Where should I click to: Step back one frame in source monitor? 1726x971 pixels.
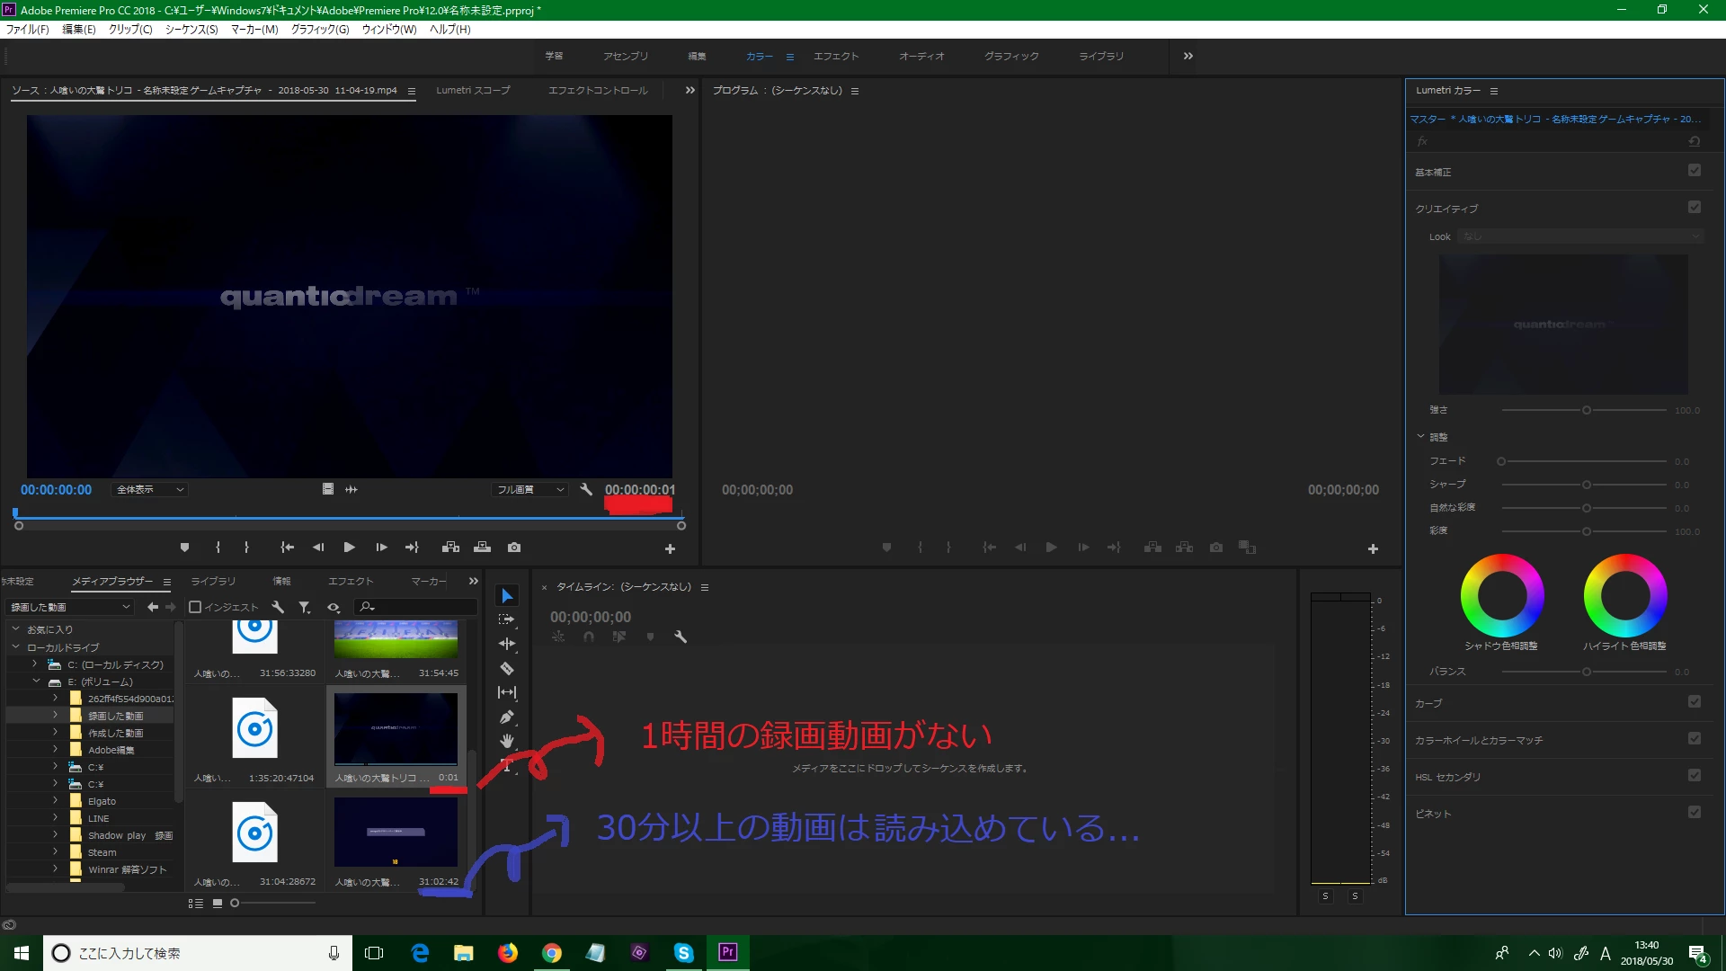click(318, 548)
